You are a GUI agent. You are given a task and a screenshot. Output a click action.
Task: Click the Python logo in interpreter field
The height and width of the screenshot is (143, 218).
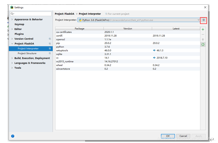point(80,20)
